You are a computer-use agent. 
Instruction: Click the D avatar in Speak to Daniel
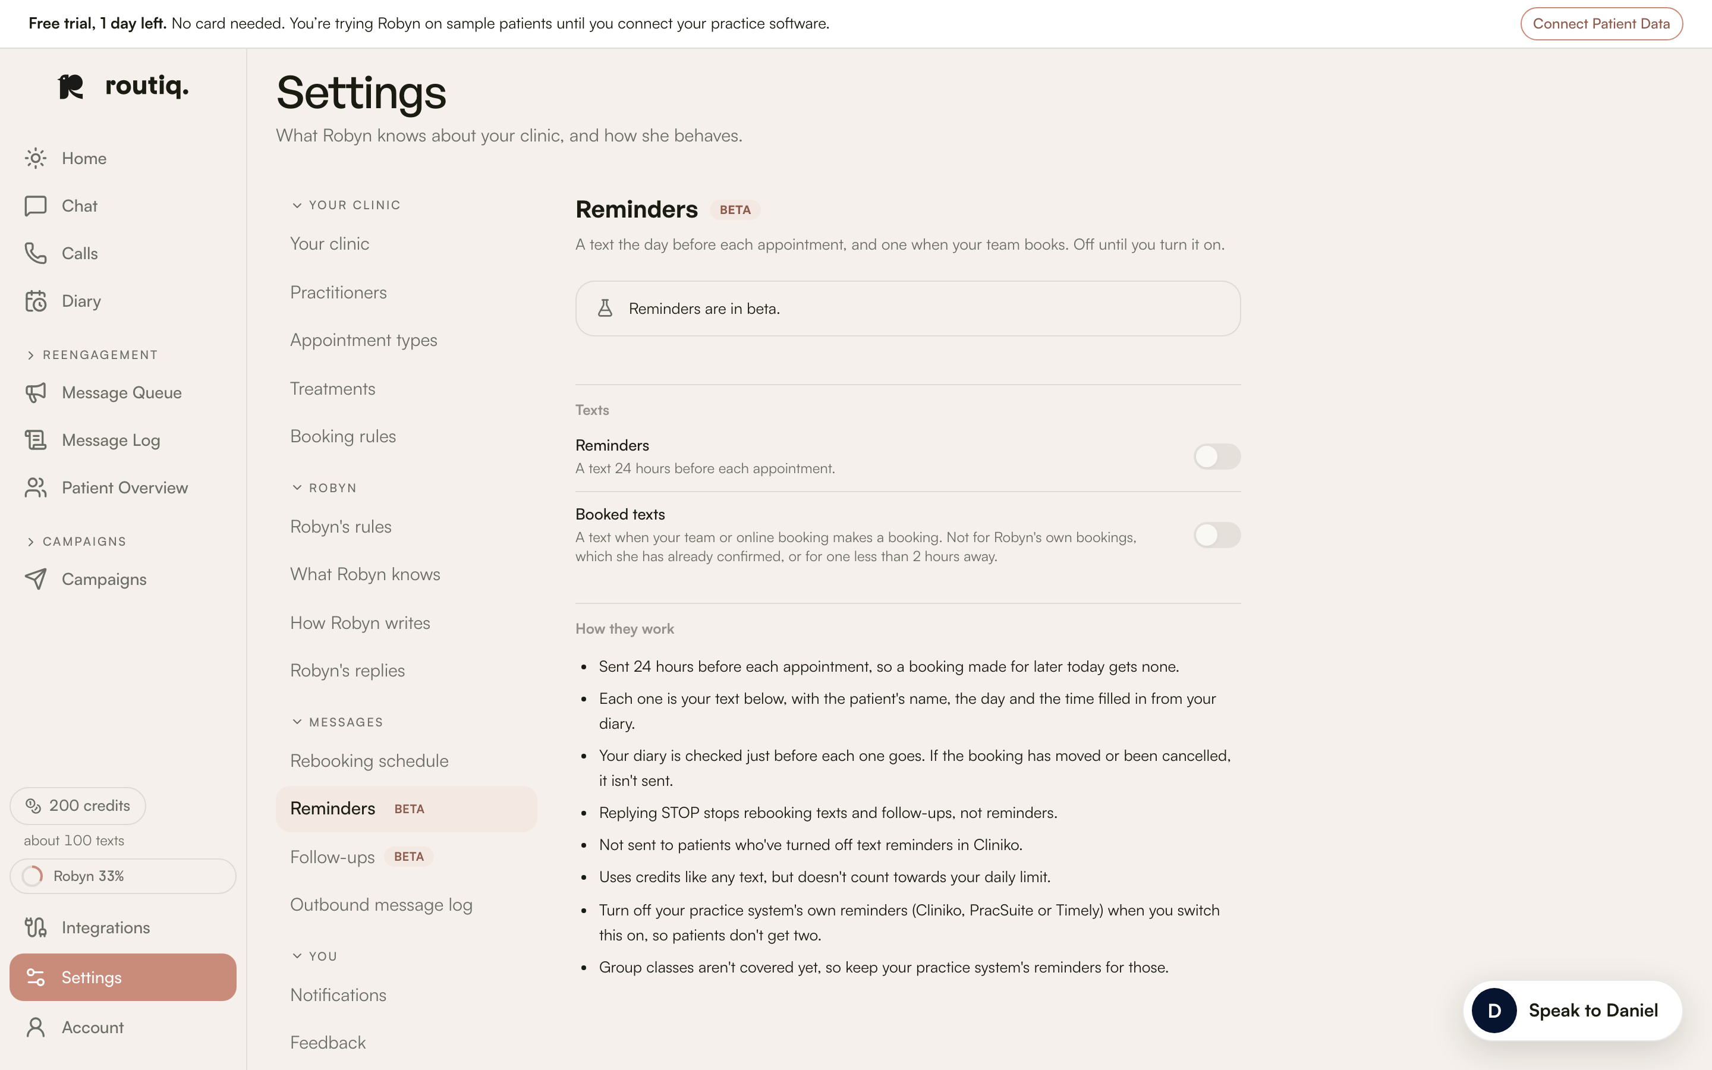pos(1494,1011)
